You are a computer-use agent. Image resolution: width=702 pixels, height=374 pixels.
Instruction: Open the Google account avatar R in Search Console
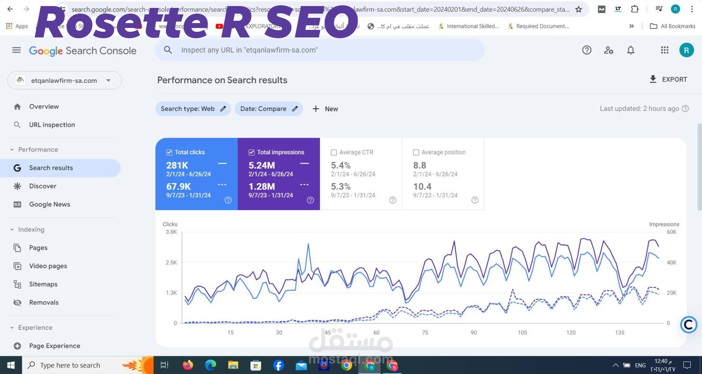(686, 50)
